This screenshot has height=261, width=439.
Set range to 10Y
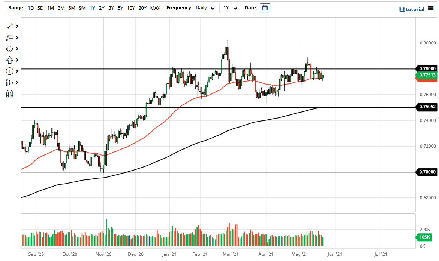131,8
